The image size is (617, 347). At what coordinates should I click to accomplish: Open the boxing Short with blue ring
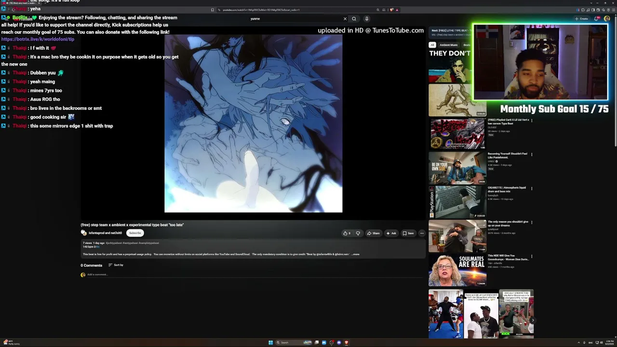pyautogui.click(x=445, y=314)
